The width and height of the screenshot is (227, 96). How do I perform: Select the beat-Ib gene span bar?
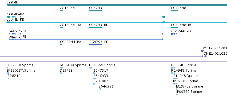click(117, 5)
